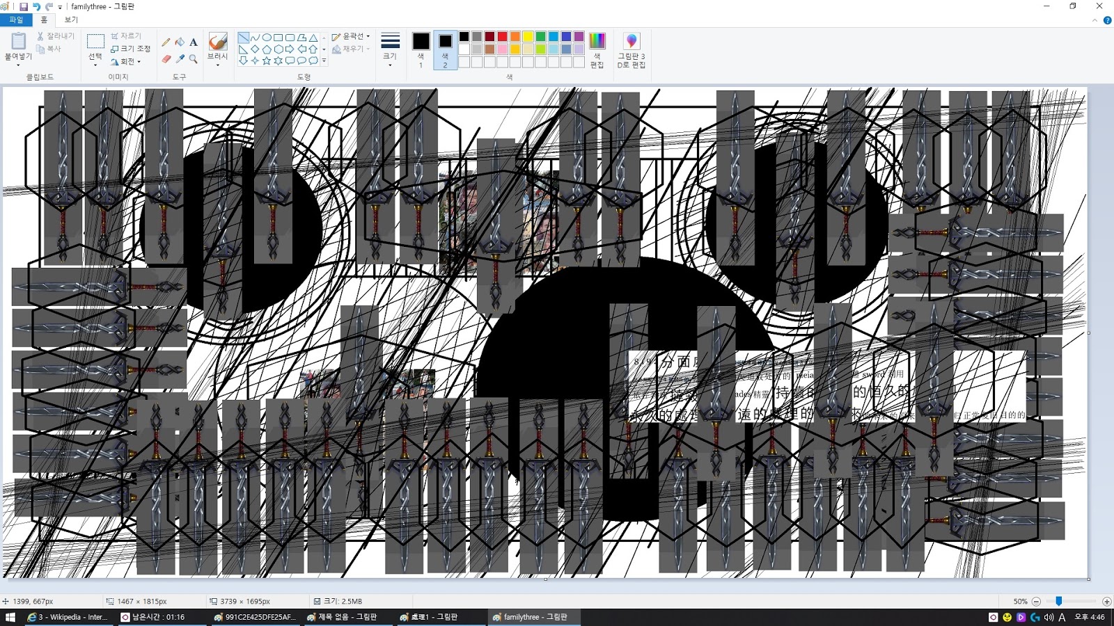Select the Color picker eyedropper tool
This screenshot has height=626, width=1114.
[180, 59]
